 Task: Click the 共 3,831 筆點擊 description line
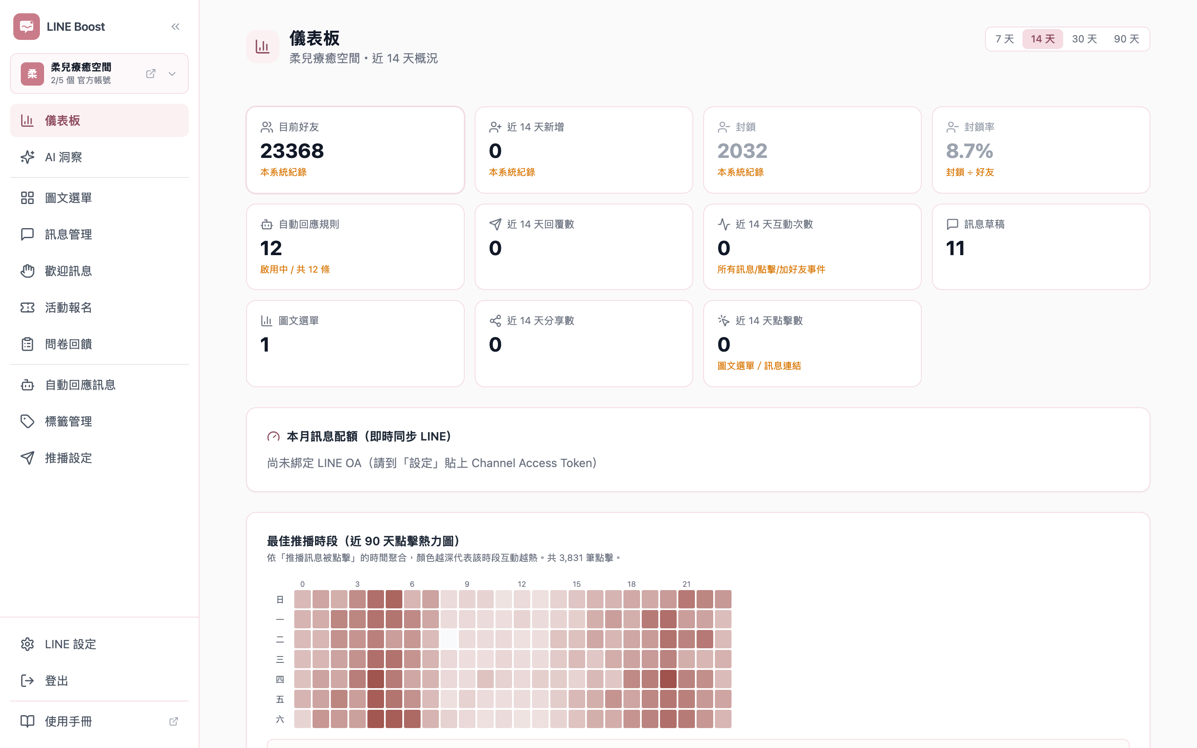click(x=444, y=558)
